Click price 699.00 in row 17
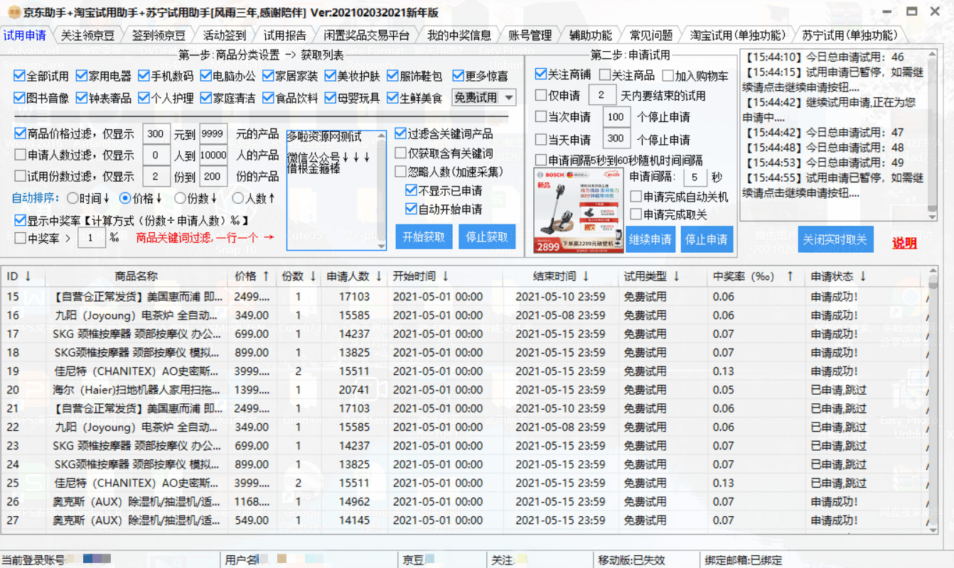Screen dimensions: 954x568 point(252,334)
